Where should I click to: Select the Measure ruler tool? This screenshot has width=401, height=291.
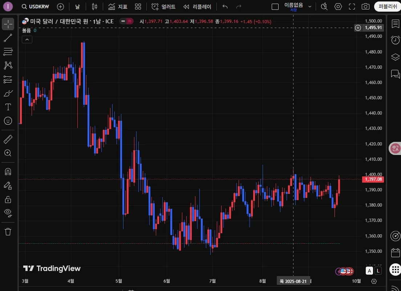[x=8, y=139]
